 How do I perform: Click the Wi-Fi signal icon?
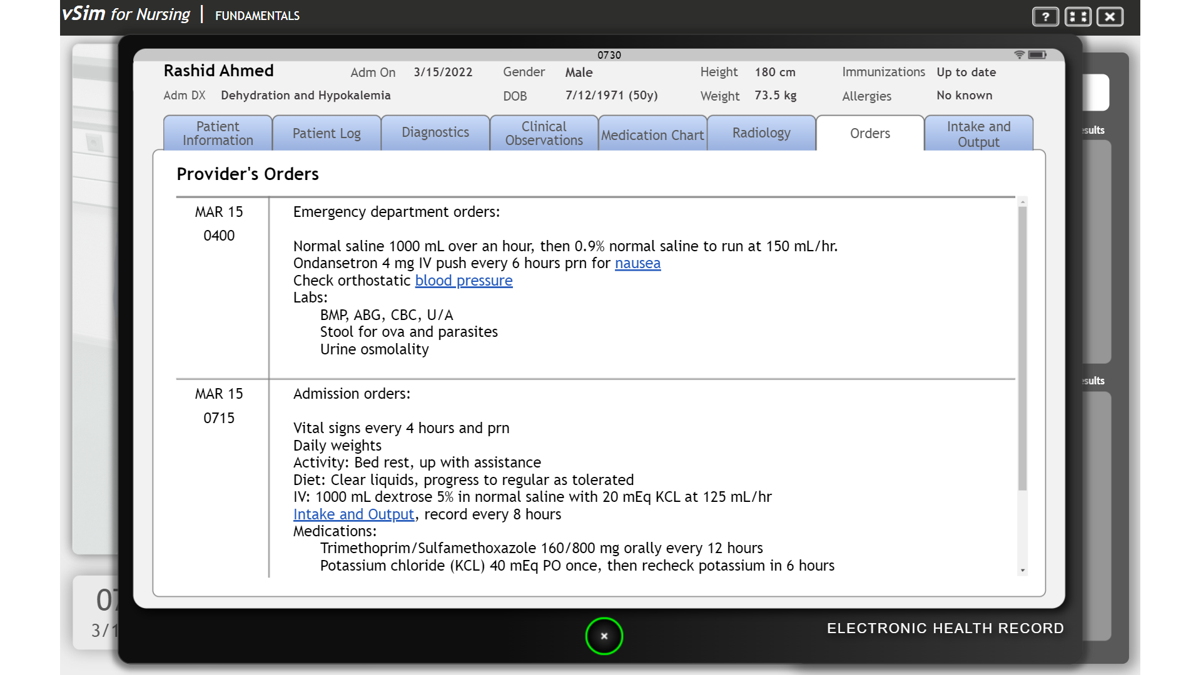tap(1020, 55)
